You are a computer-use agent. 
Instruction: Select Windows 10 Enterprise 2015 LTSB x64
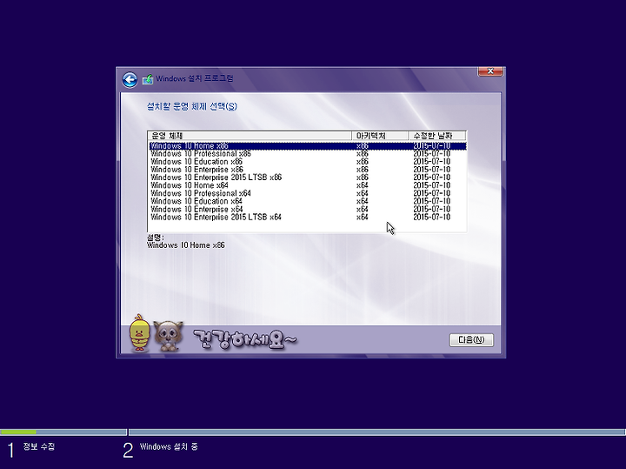coord(308,218)
